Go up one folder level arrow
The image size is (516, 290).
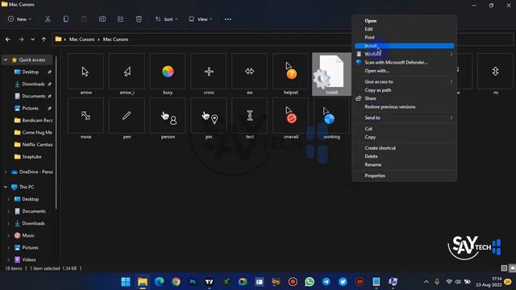pos(44,39)
